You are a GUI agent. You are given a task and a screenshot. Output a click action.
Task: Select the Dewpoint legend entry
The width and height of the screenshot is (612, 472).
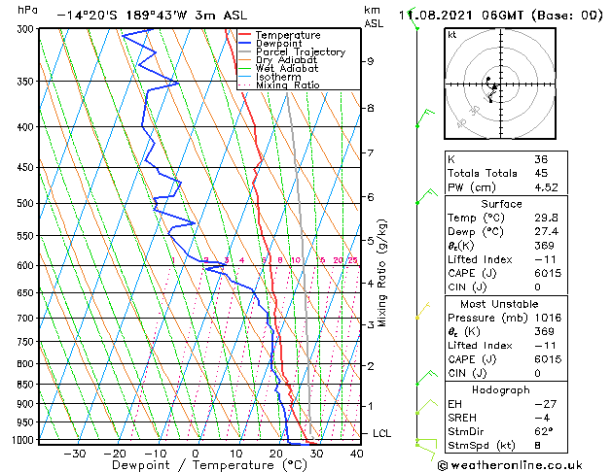click(x=270, y=44)
